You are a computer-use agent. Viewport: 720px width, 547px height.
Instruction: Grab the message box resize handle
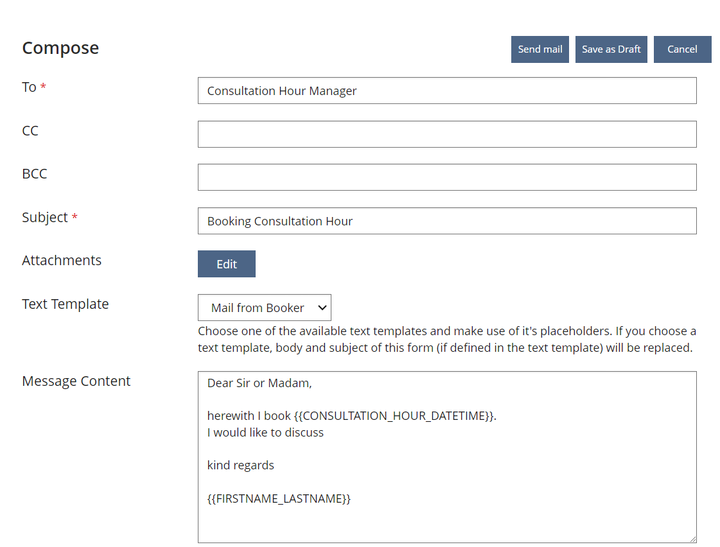(x=692, y=539)
